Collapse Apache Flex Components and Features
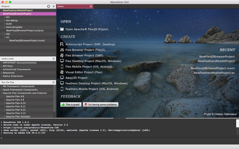Image resolution: width=239 pixels, height=149 pixels. 2,93
